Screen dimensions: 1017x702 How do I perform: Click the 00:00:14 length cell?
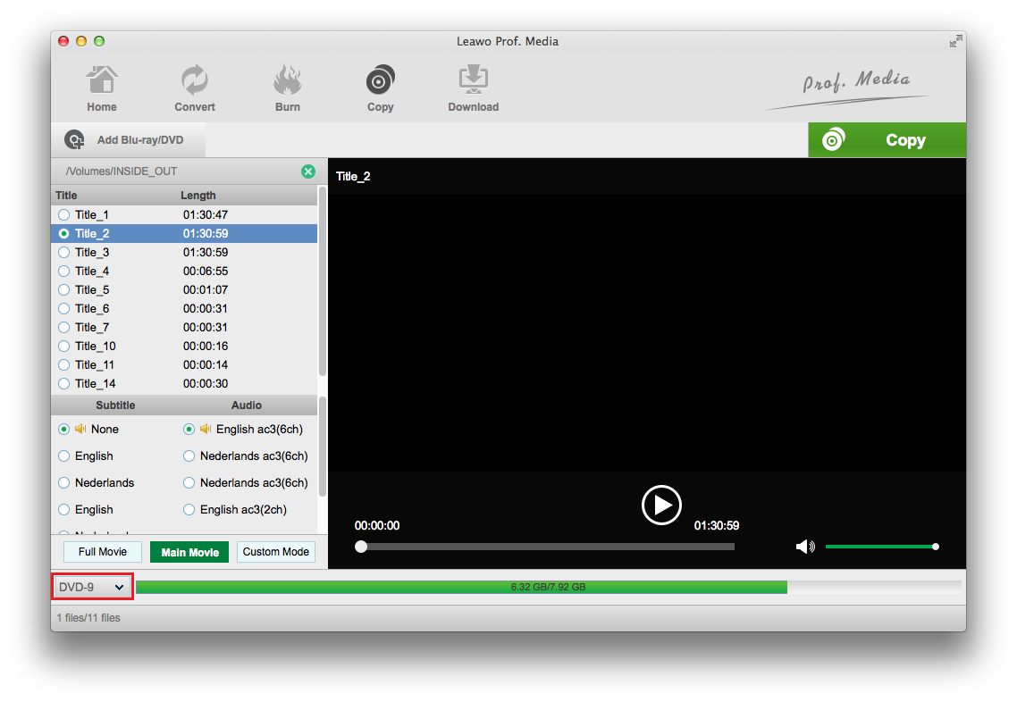[205, 365]
